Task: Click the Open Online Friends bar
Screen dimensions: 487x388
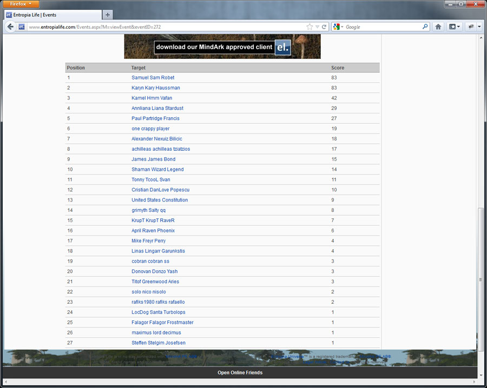Action: 240,372
